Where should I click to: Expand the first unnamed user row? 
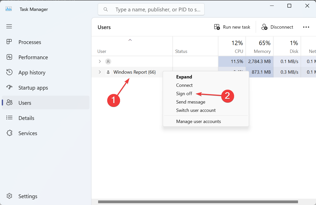click(100, 61)
